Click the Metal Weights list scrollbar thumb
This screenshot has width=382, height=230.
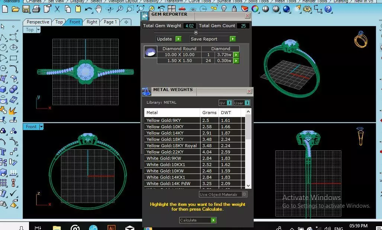[x=248, y=127]
